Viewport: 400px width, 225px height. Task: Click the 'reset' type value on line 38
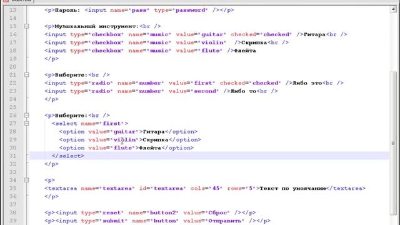pyautogui.click(x=112, y=212)
